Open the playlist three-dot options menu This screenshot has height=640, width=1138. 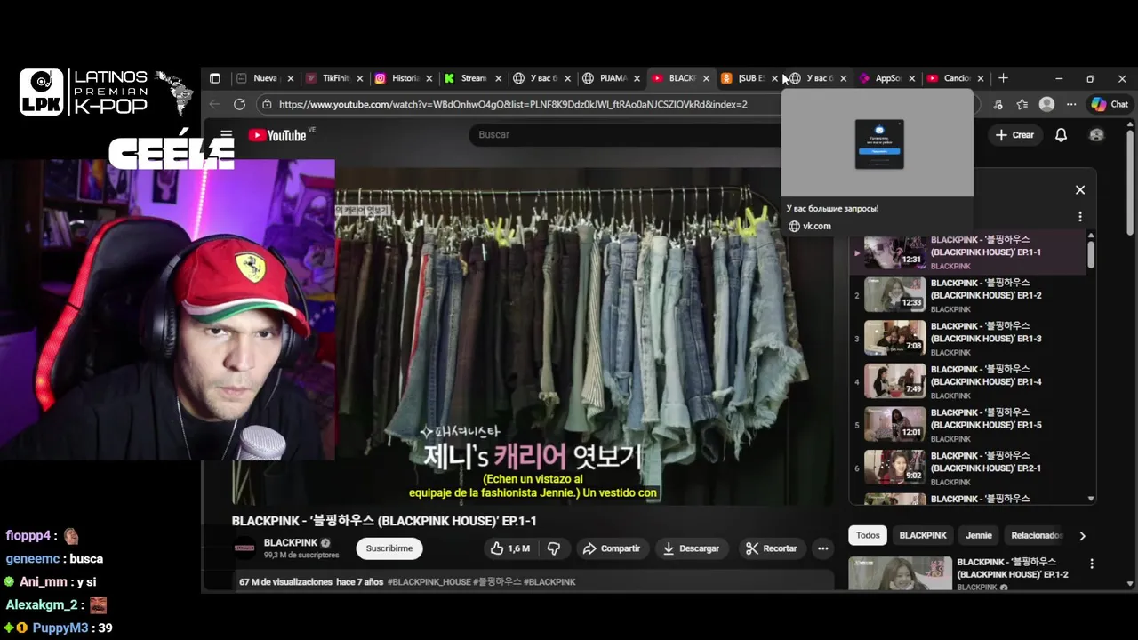click(1080, 216)
